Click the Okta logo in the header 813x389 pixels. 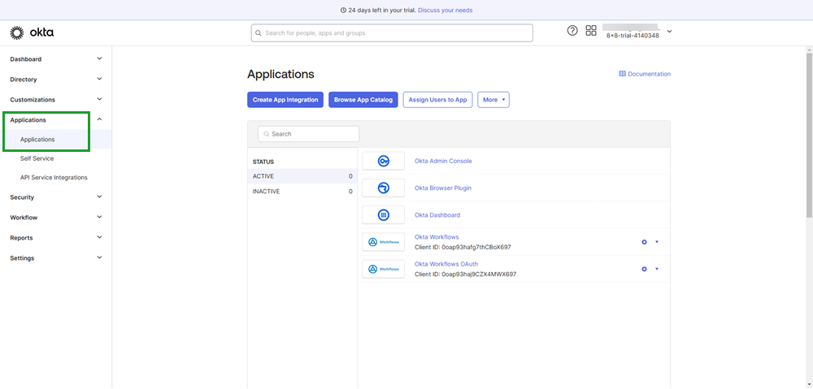click(x=33, y=32)
